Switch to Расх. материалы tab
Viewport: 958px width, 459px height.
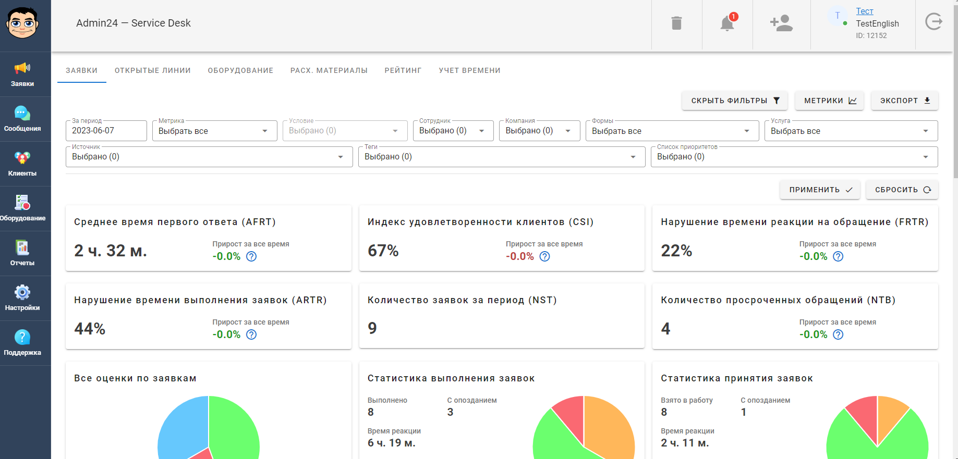pyautogui.click(x=329, y=70)
